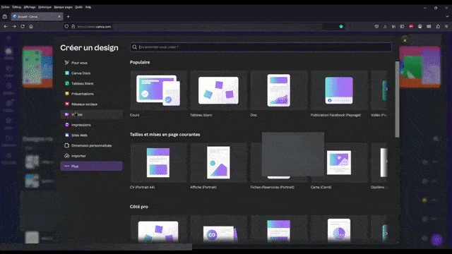Open the Présentations category

pos(91,94)
